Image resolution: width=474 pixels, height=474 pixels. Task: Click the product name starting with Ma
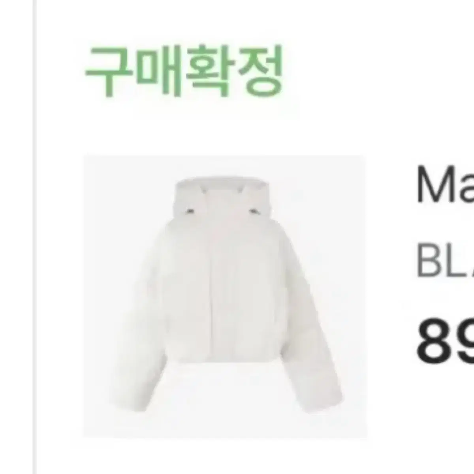(446, 185)
